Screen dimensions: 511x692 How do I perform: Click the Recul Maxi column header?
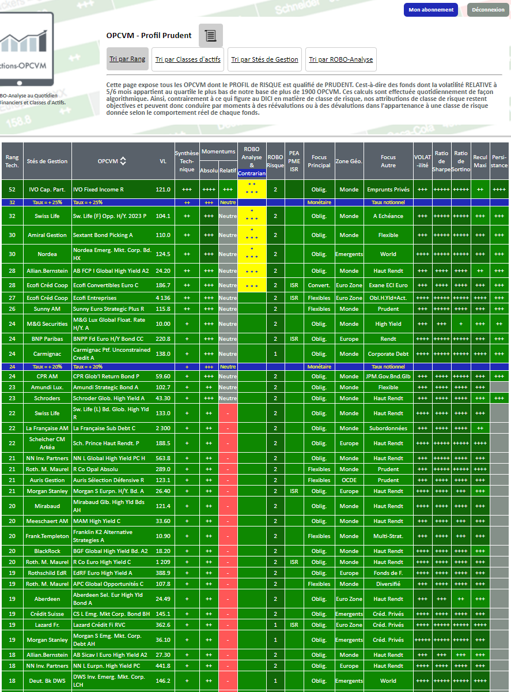point(480,161)
